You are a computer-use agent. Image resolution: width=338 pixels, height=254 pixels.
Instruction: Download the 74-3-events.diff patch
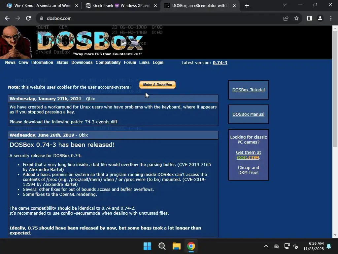101,122
